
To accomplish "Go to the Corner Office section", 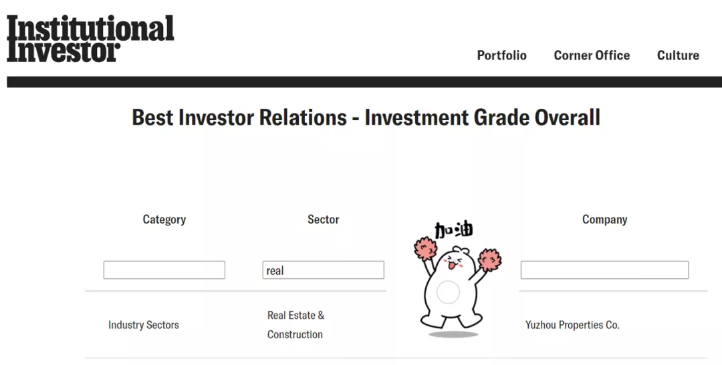I will pyautogui.click(x=592, y=55).
